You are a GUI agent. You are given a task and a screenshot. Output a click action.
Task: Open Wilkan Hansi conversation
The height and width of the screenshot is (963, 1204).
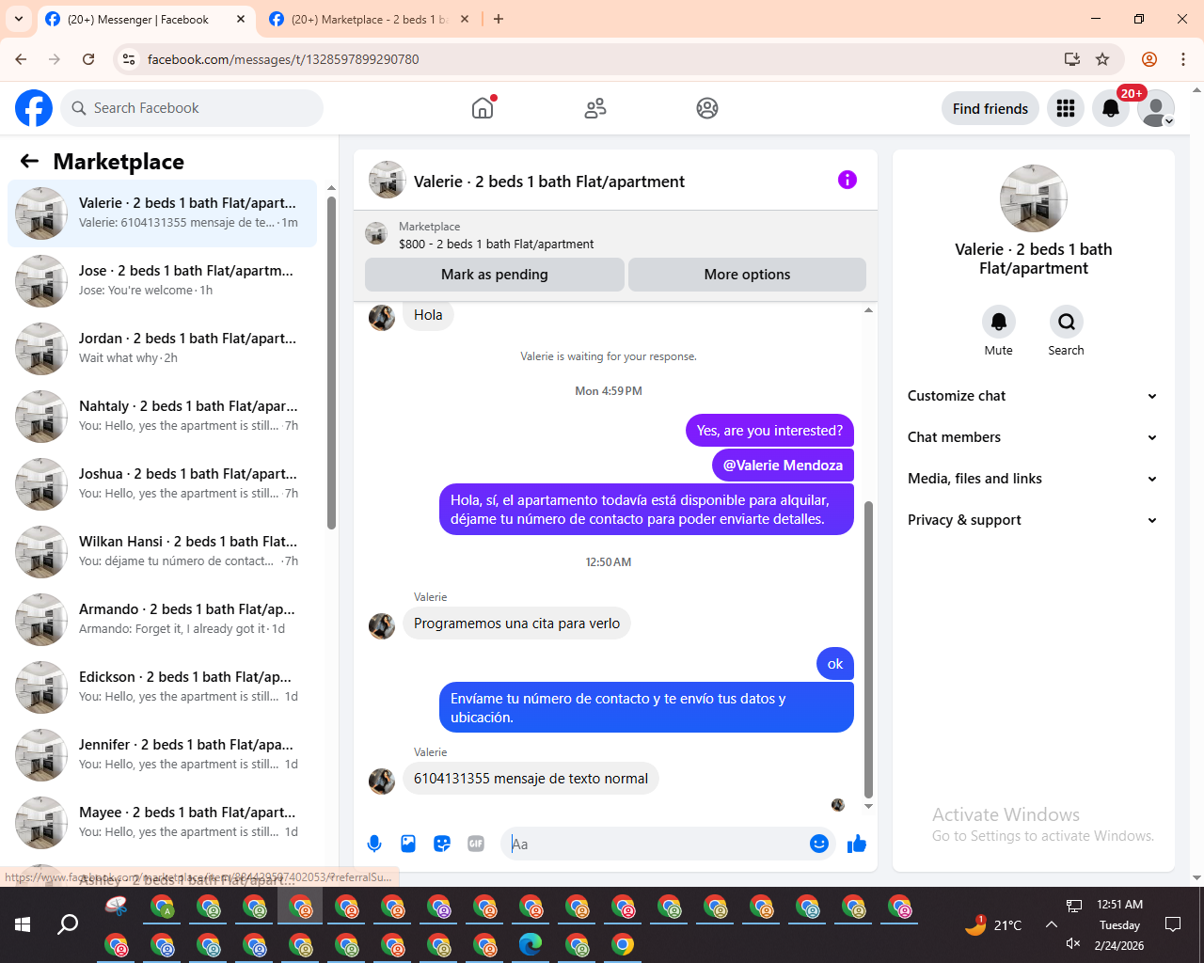tap(162, 552)
